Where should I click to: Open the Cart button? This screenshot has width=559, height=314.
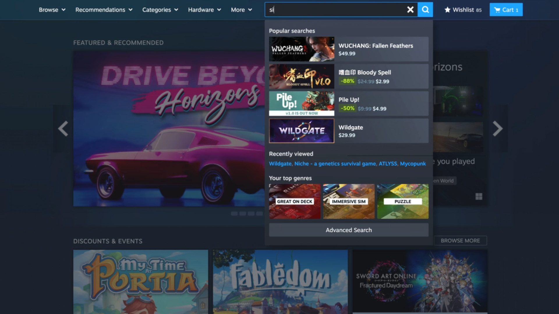tap(506, 10)
